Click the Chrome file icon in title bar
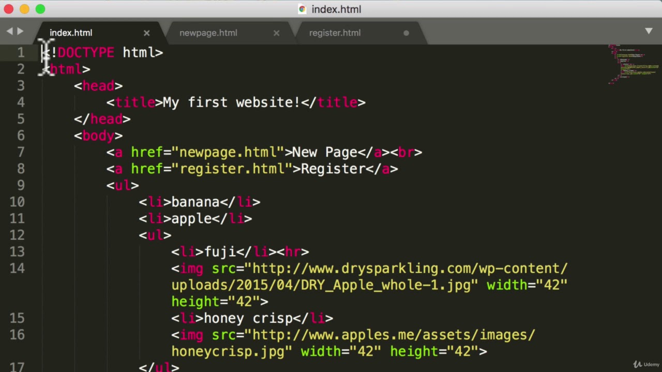This screenshot has width=662, height=372. click(x=302, y=9)
